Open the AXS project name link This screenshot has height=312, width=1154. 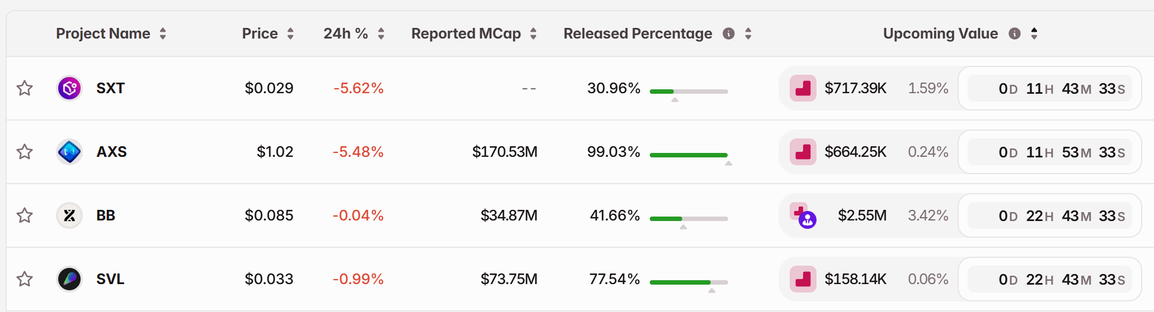(111, 152)
